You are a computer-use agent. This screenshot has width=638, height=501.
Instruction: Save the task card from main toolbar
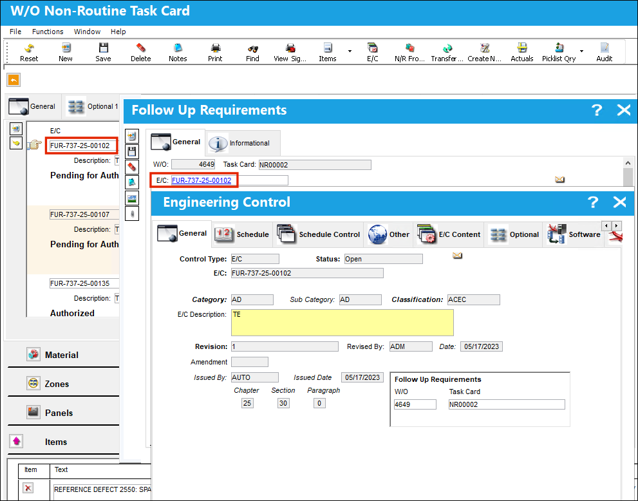click(104, 53)
